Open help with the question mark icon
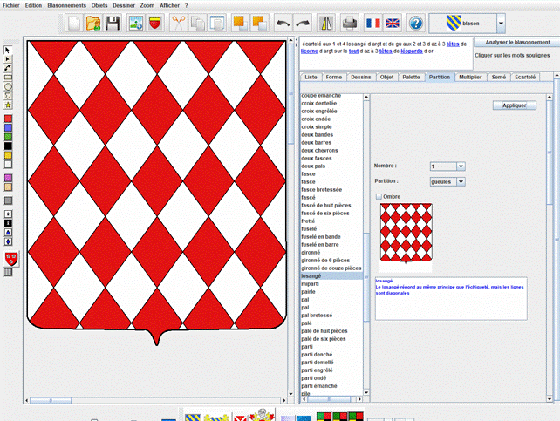Screen dimensions: 560x421 pyautogui.click(x=416, y=23)
